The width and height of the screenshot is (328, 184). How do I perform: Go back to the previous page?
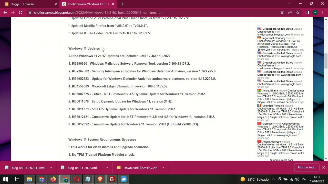[5, 12]
